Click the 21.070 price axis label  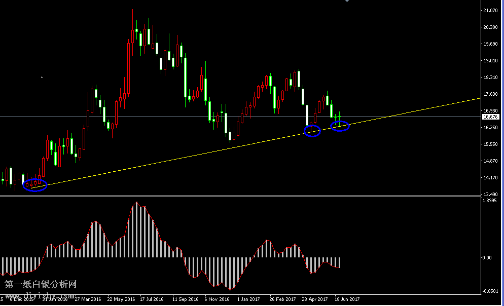click(x=490, y=11)
